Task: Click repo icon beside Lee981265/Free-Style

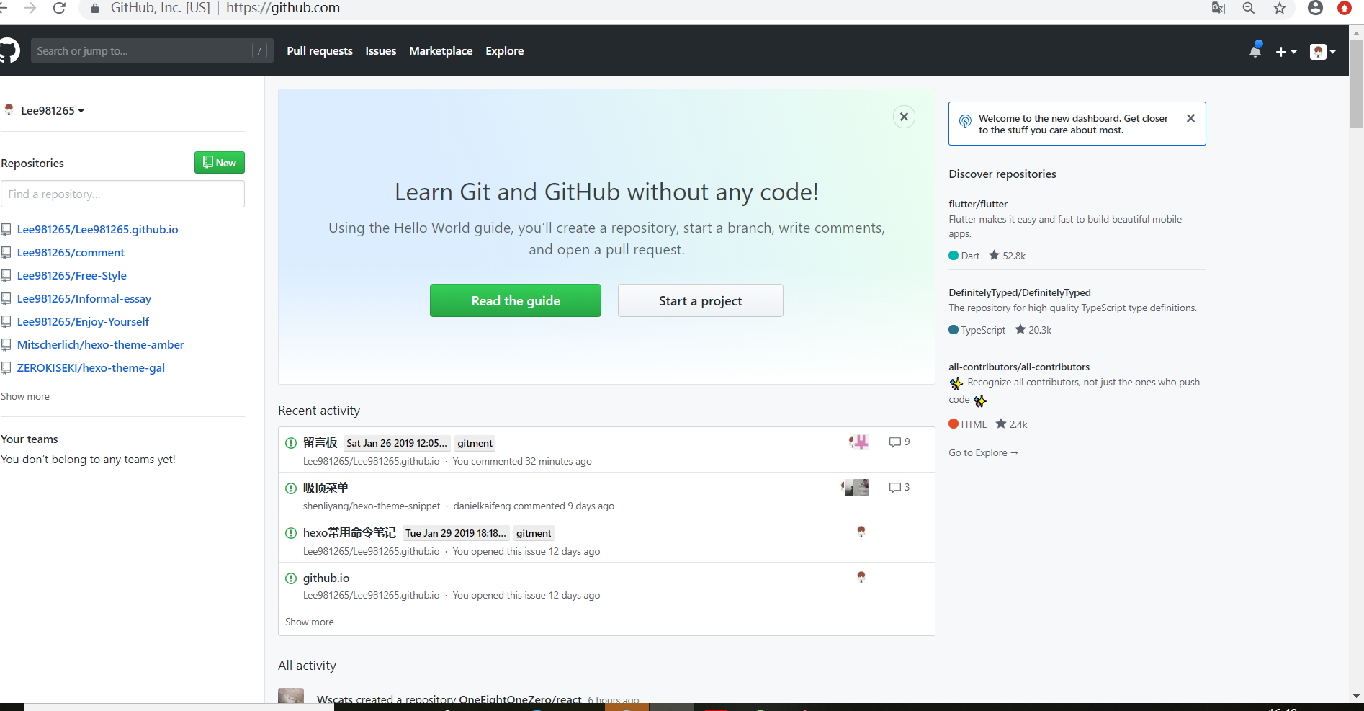Action: pyautogui.click(x=6, y=276)
